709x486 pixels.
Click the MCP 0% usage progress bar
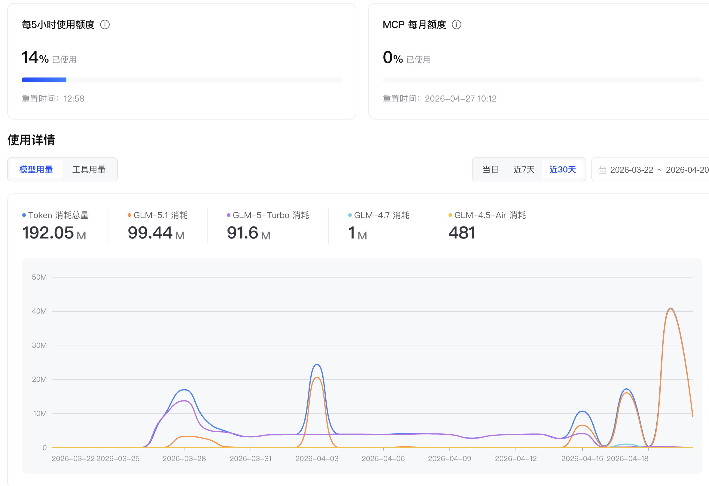(543, 80)
